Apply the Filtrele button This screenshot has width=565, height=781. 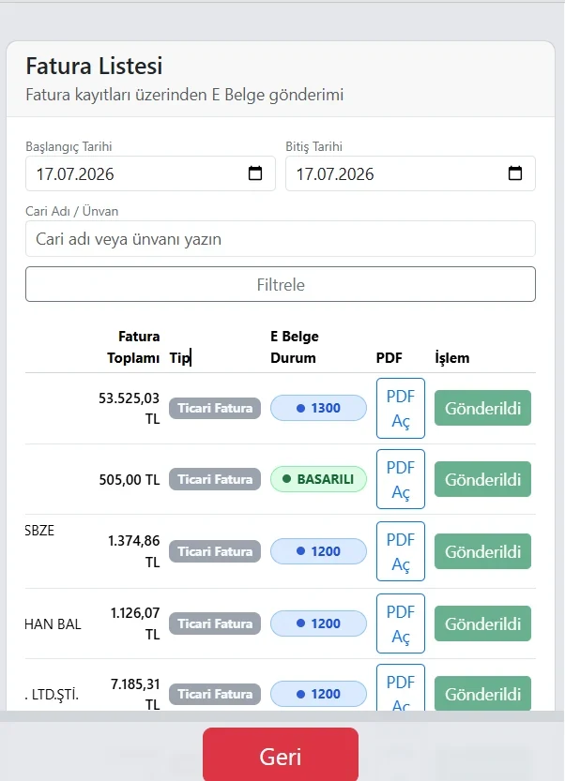coord(281,284)
